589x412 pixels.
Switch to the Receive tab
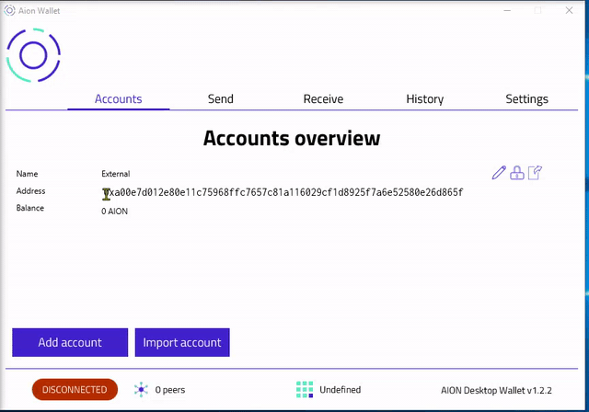point(323,99)
